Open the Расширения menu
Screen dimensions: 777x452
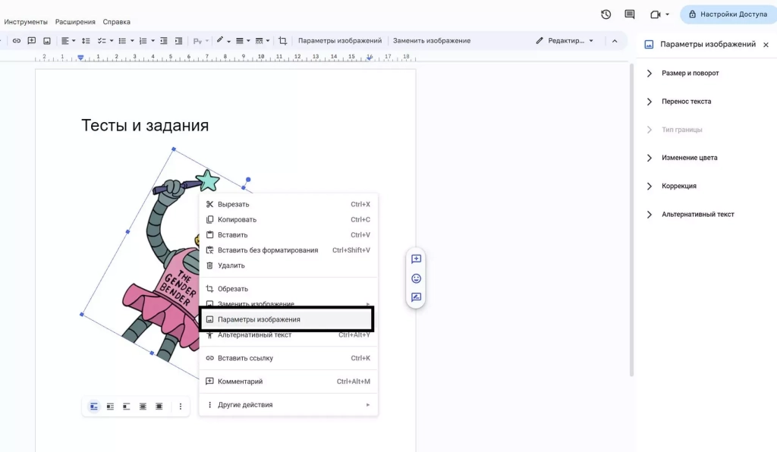pyautogui.click(x=75, y=22)
